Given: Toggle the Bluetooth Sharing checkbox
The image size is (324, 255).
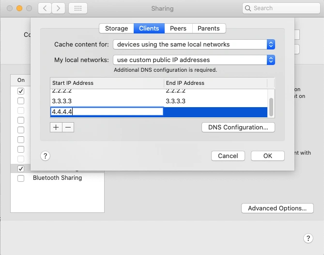Looking at the screenshot, I should 21,178.
